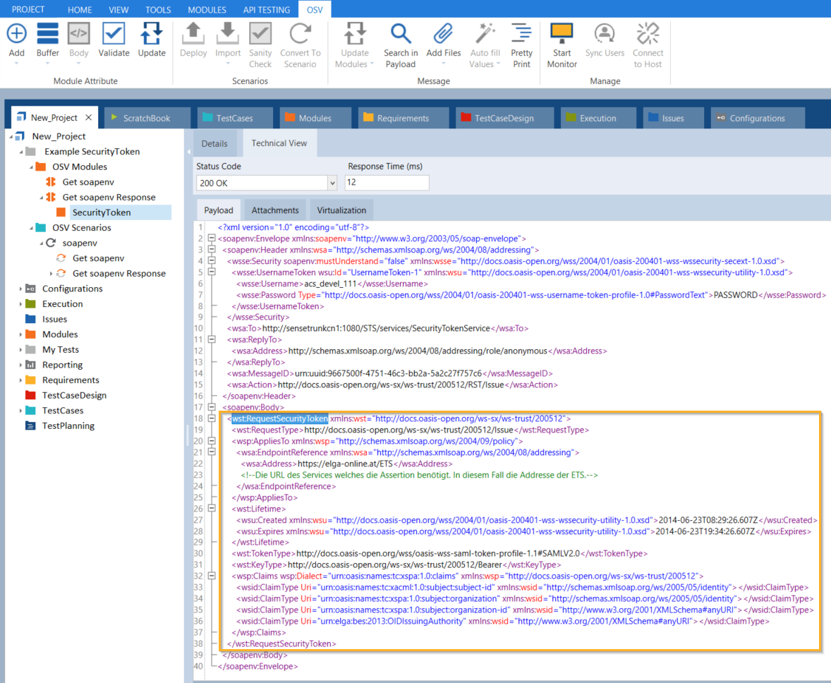Screen dimensions: 831x683
Task: Expand the Configurations tree node
Action: coord(20,289)
